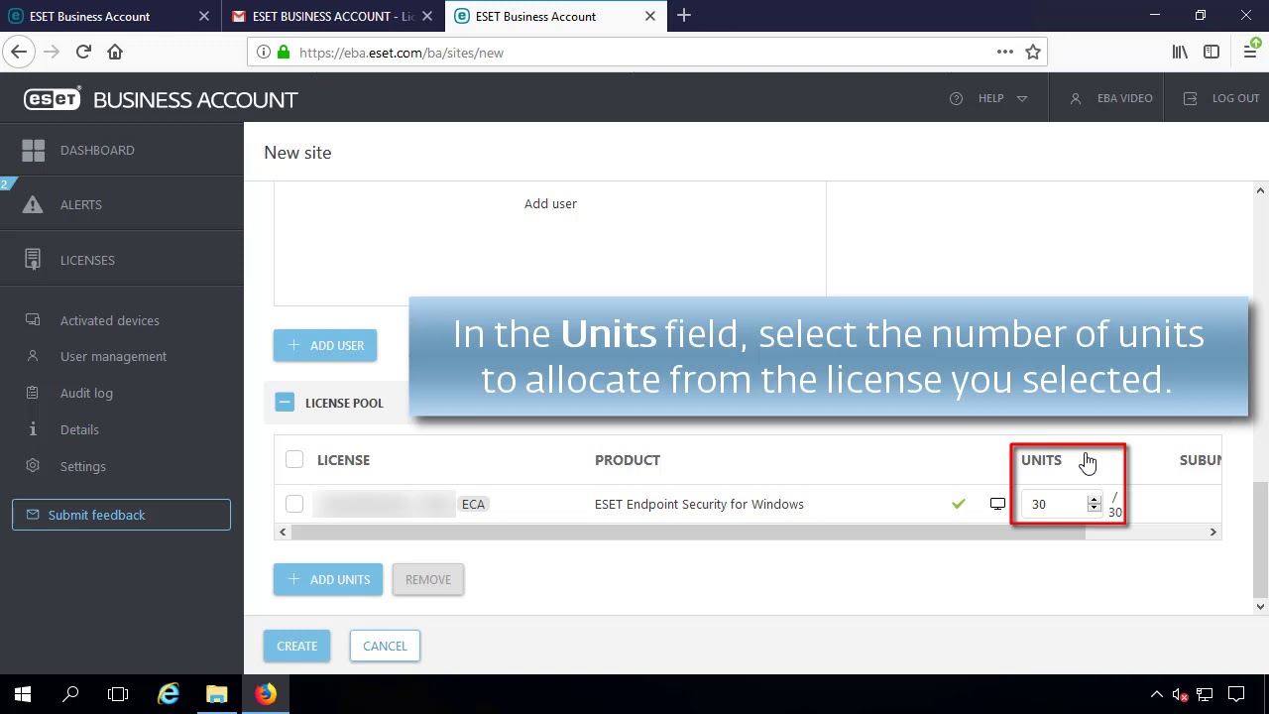Click the browser address bar URL
The image size is (1269, 714).
pos(402,53)
